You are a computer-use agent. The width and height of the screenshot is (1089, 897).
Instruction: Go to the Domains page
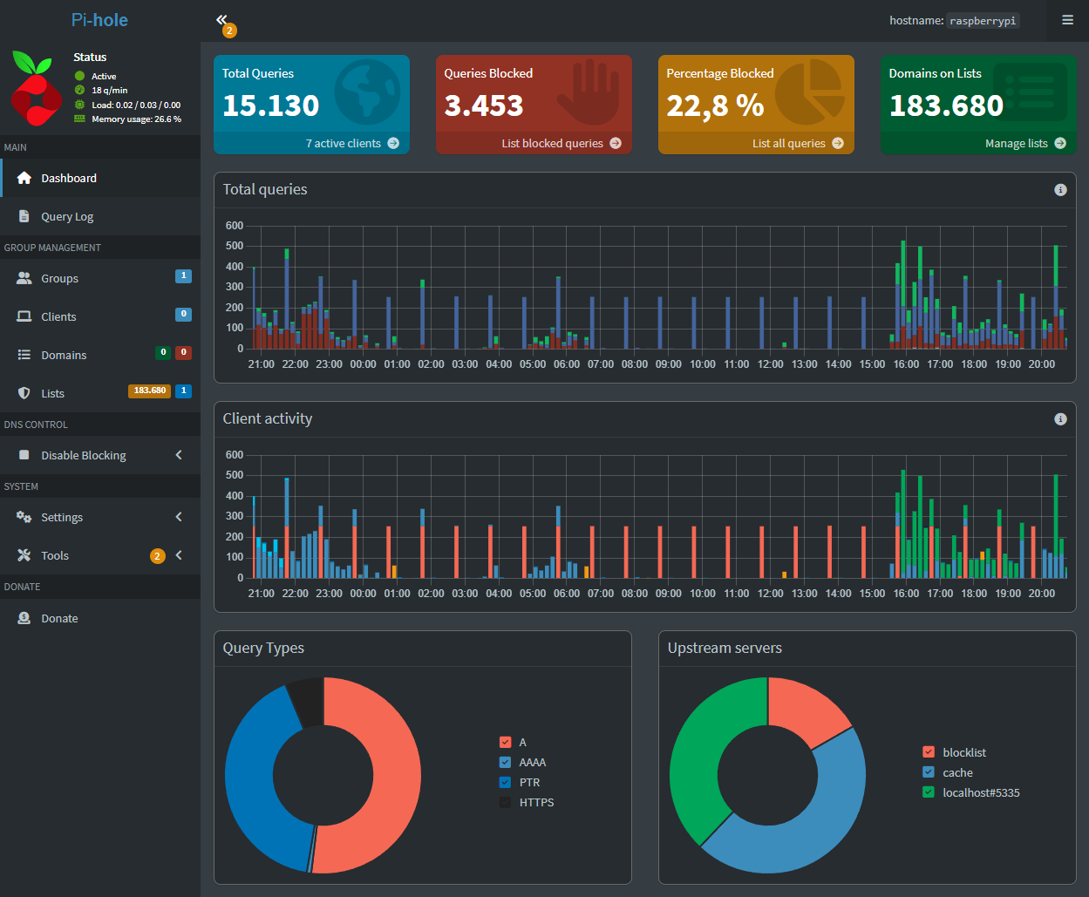click(100, 355)
